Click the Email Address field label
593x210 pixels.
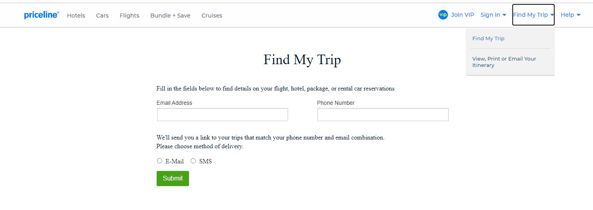[x=174, y=103]
